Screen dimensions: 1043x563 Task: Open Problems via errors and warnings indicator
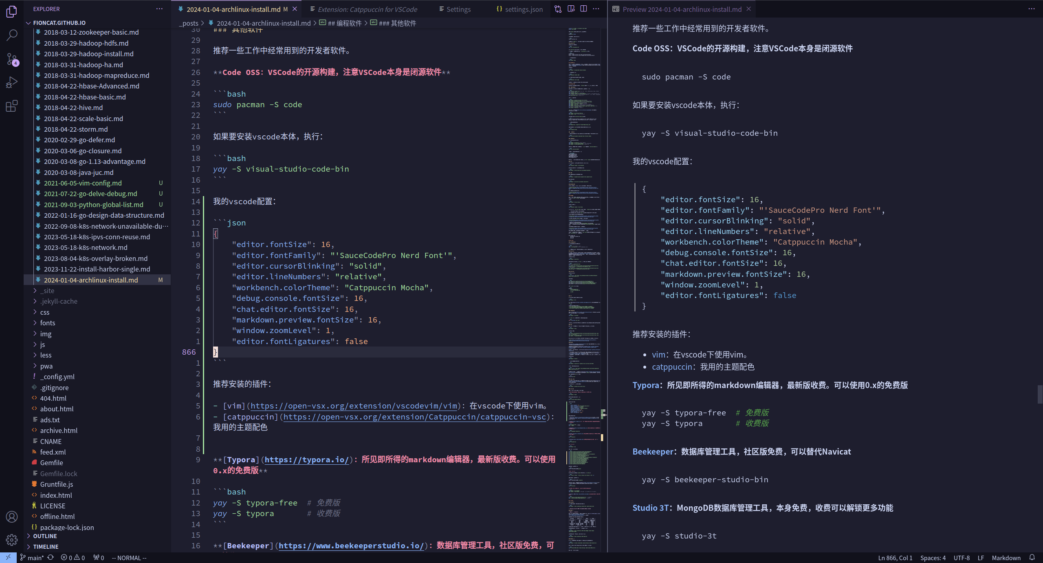pos(73,558)
